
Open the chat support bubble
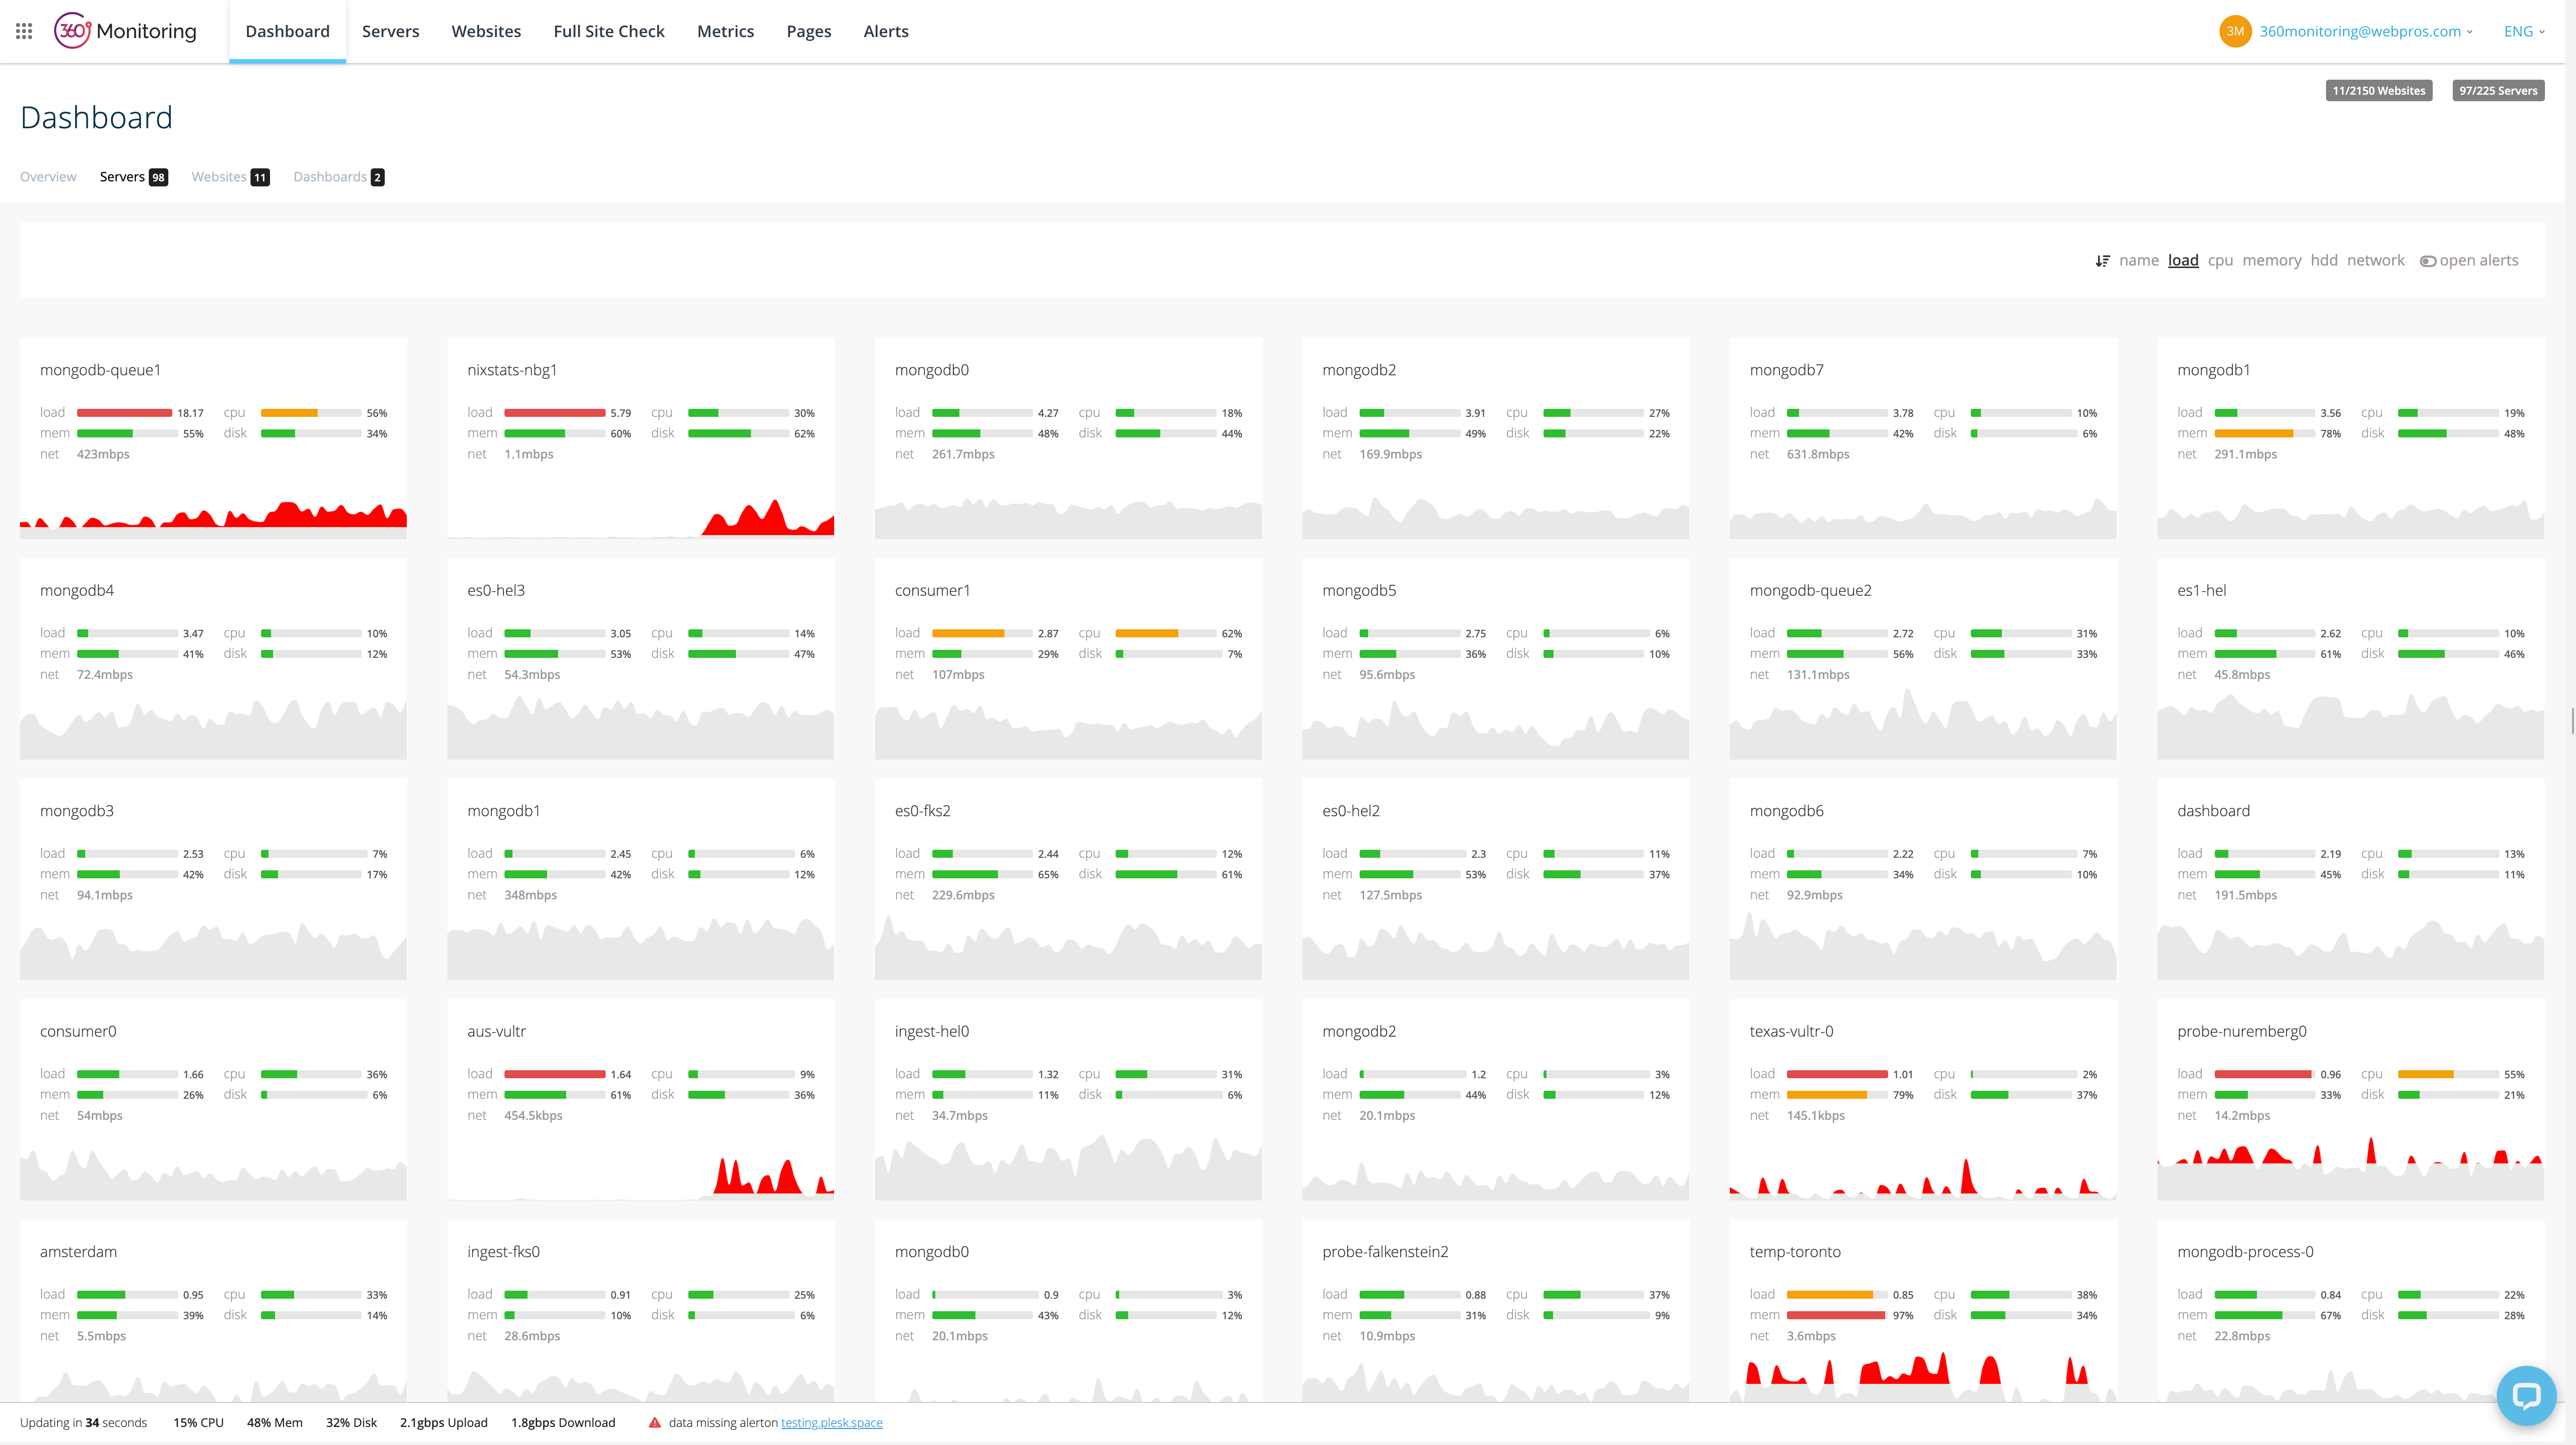[2526, 1395]
